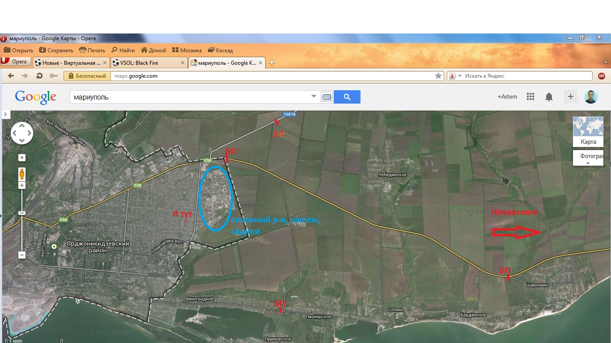Viewport: 611px width, 343px height.
Task: Click the Широкино place label on map
Action: pyautogui.click(x=537, y=284)
